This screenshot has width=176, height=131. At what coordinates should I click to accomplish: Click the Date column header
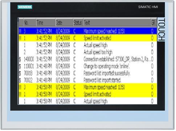(x=64, y=22)
